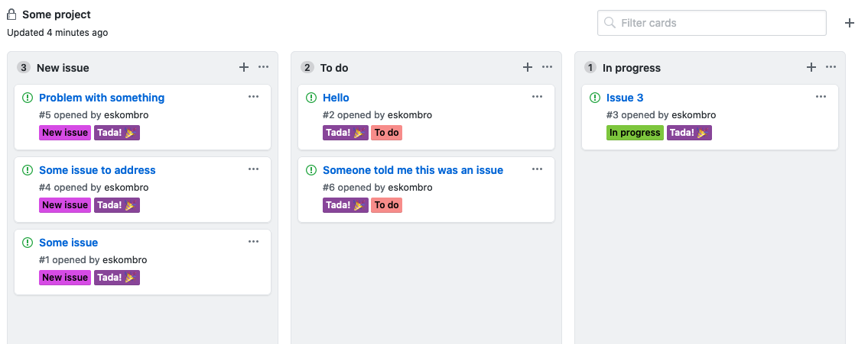Open card menu for Some issue to address

254,169
